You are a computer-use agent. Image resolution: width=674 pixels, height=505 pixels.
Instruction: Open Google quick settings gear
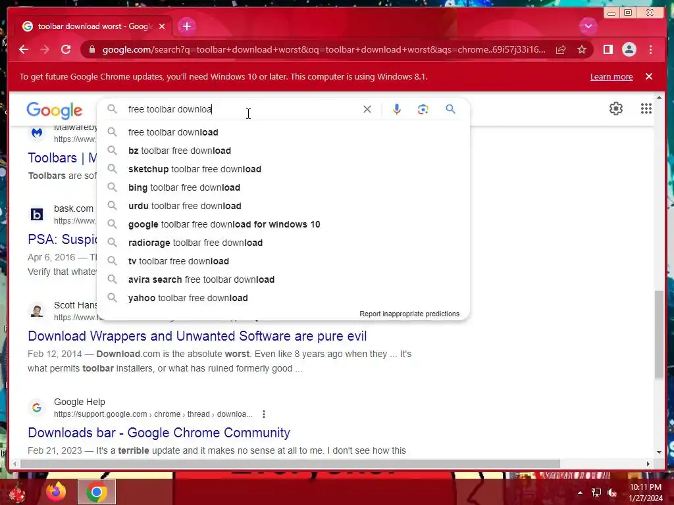tap(616, 108)
